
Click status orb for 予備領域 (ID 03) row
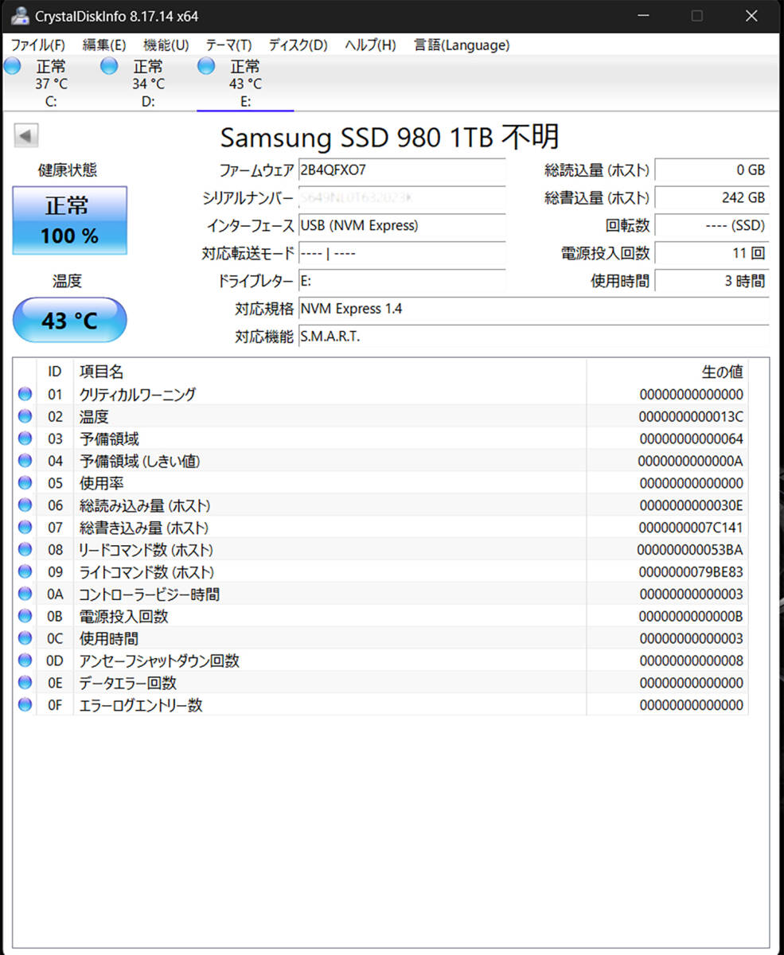[25, 439]
